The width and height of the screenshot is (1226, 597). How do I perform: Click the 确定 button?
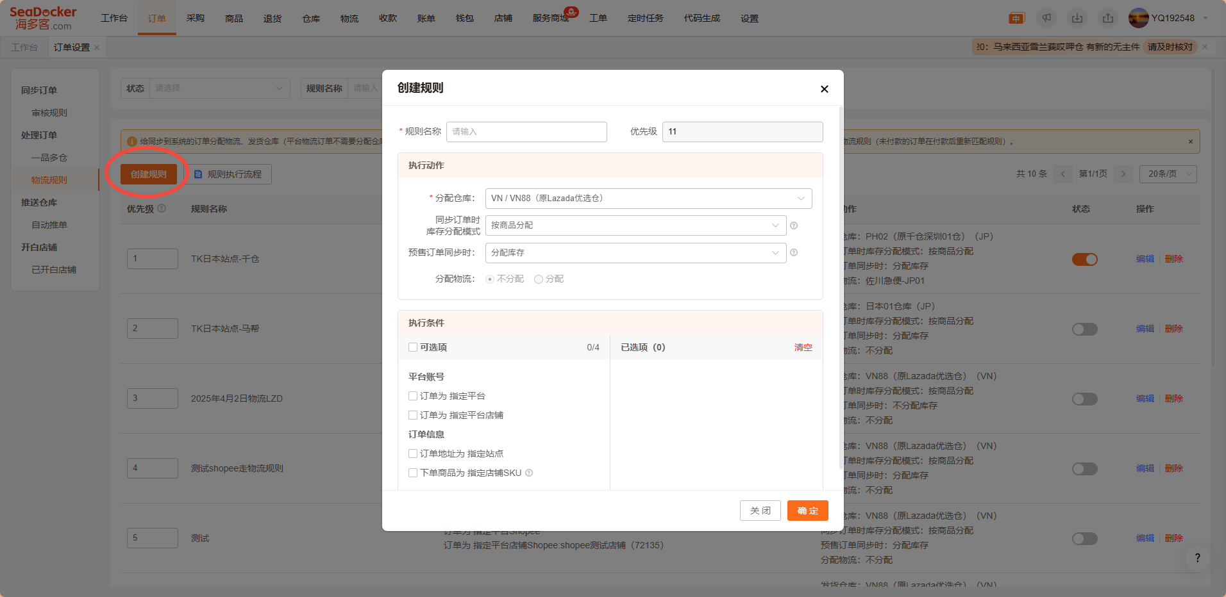click(x=807, y=511)
